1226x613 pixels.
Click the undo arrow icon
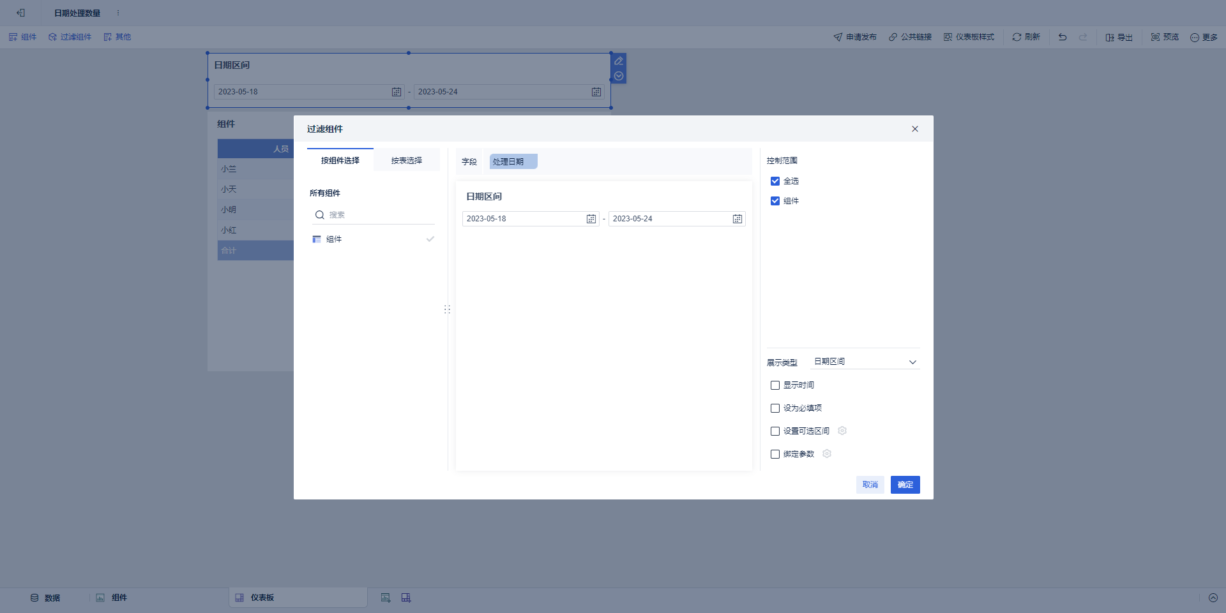[x=1063, y=37]
